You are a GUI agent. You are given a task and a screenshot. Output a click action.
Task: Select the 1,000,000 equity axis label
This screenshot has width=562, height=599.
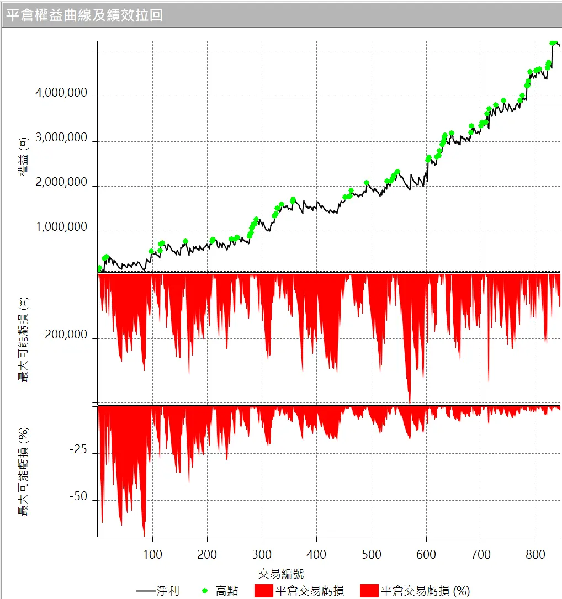pyautogui.click(x=61, y=227)
